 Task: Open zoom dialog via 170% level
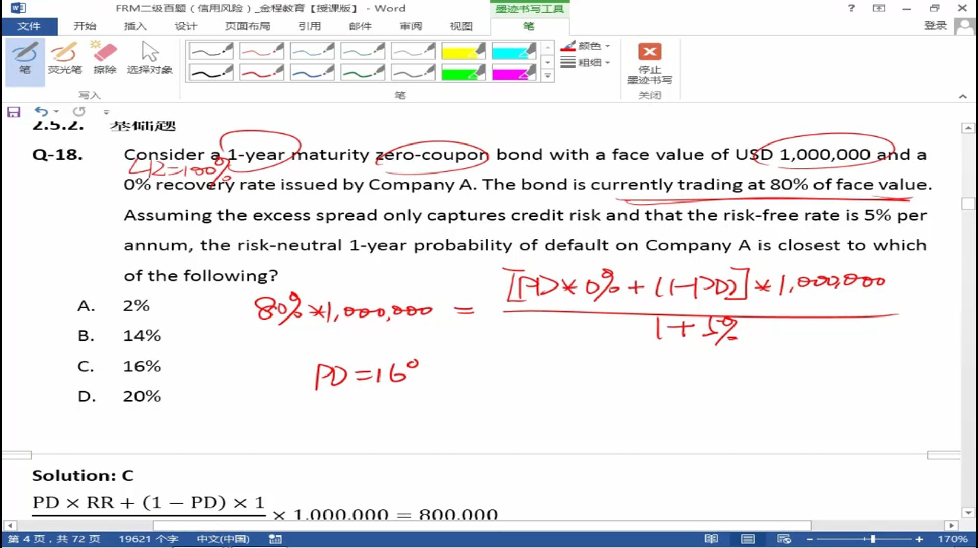952,539
